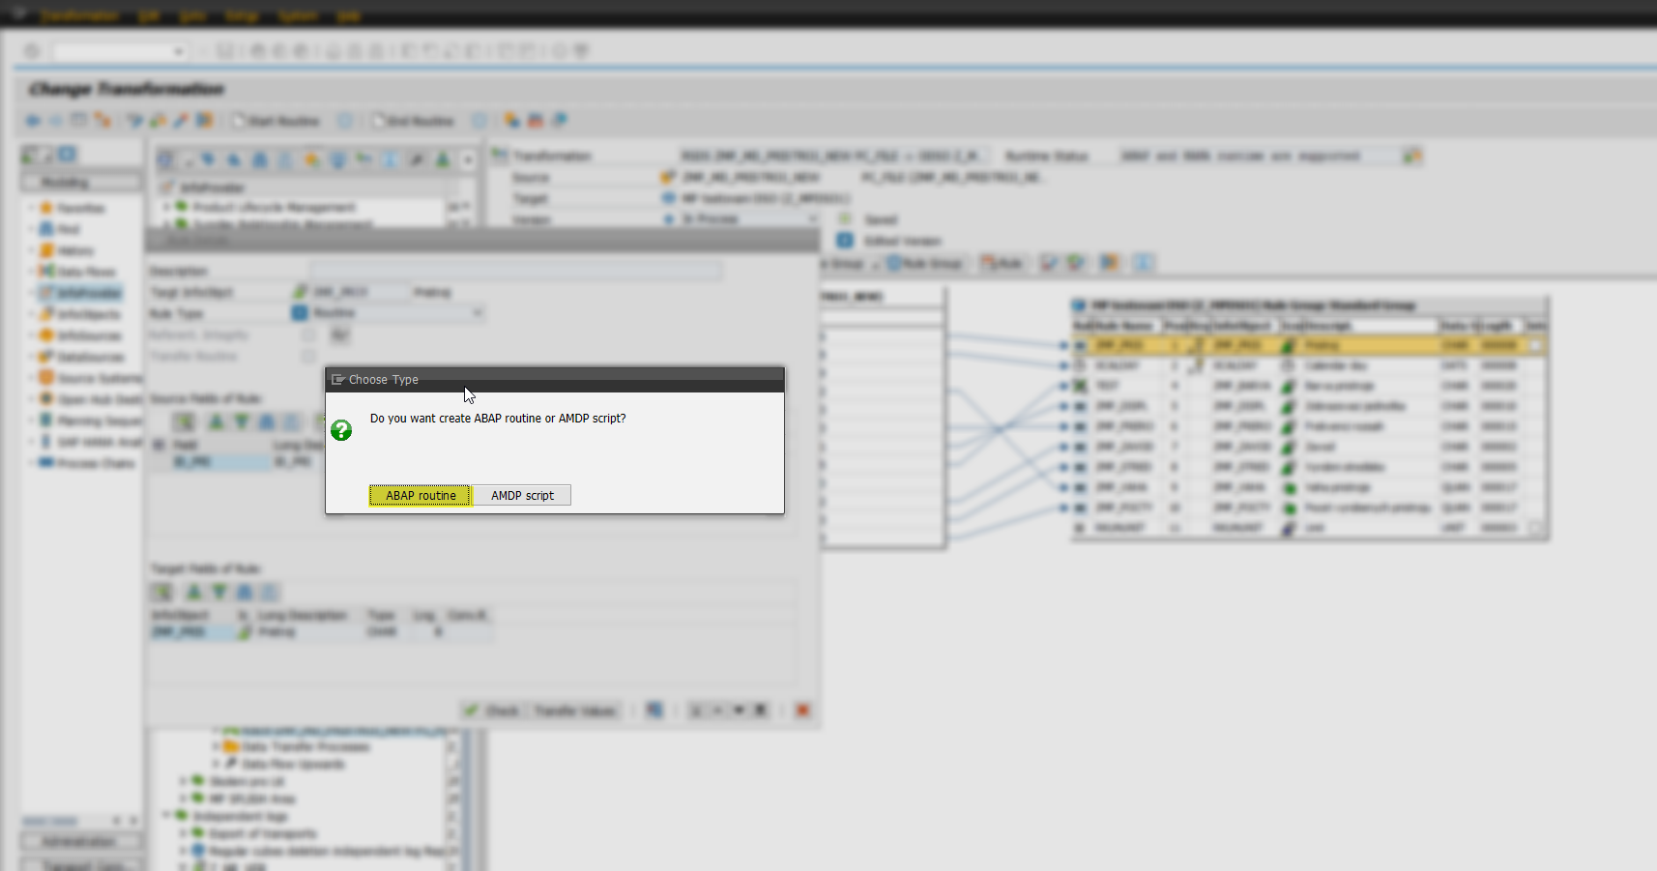Open the Version dropdown in the transformation header
The image size is (1657, 871).
click(815, 218)
